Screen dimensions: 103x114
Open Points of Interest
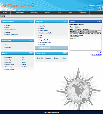11,30
